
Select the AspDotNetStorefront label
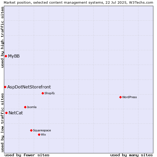coord(29,87)
